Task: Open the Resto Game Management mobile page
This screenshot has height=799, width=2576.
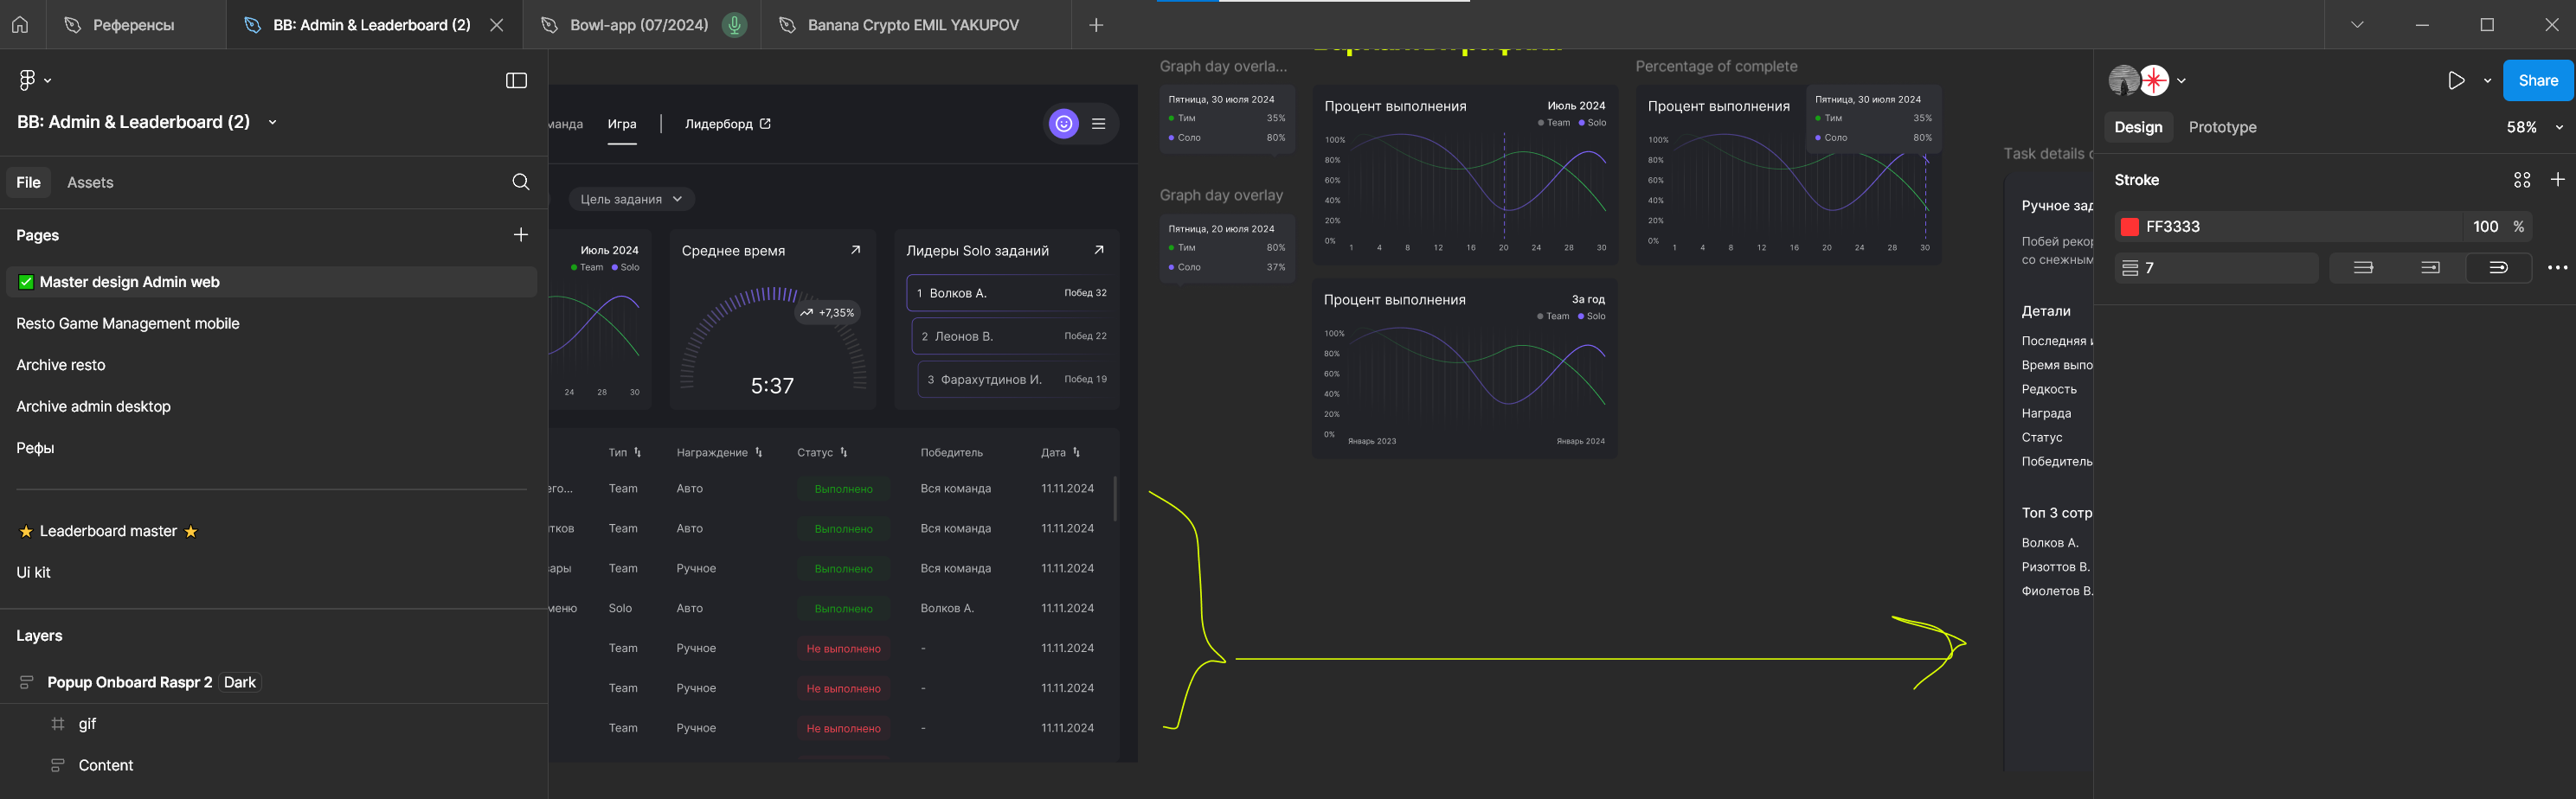Action: tap(128, 323)
